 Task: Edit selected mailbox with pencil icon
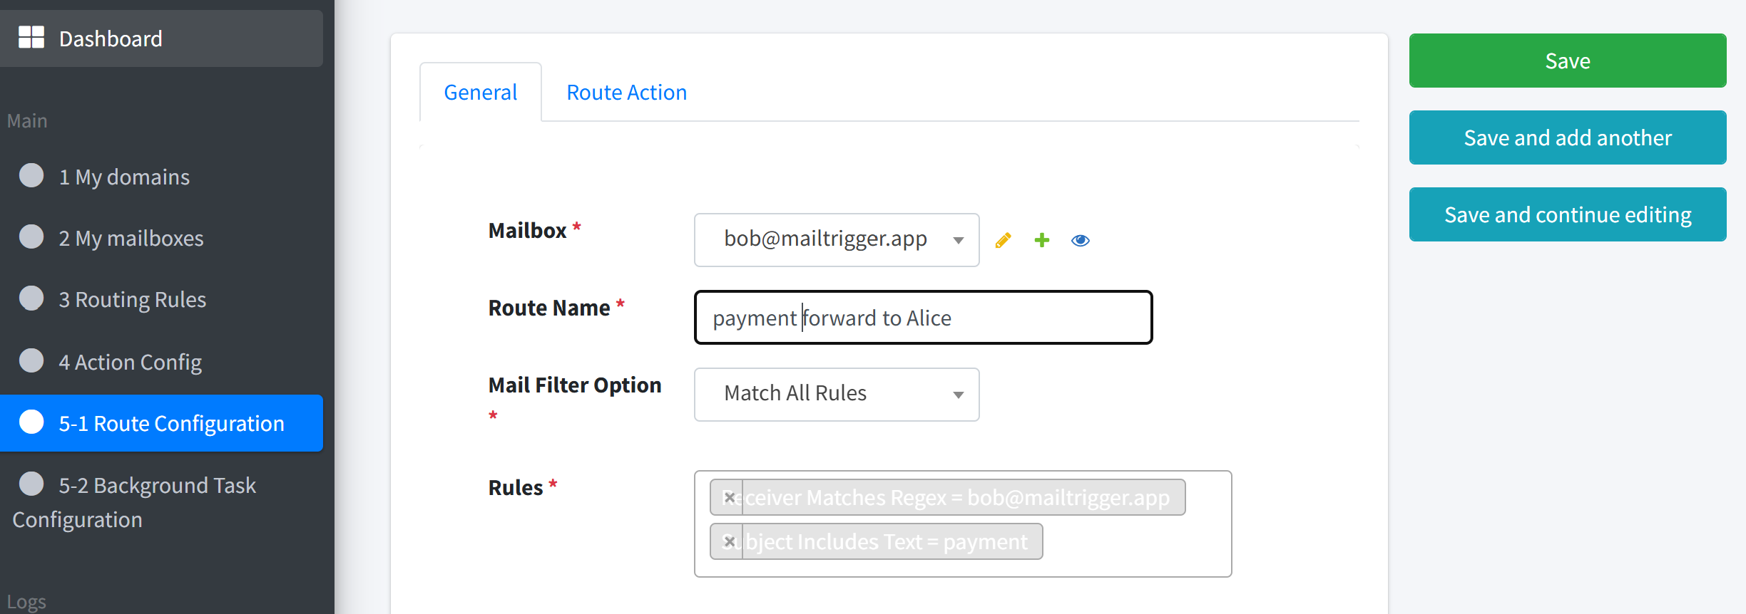(1003, 241)
